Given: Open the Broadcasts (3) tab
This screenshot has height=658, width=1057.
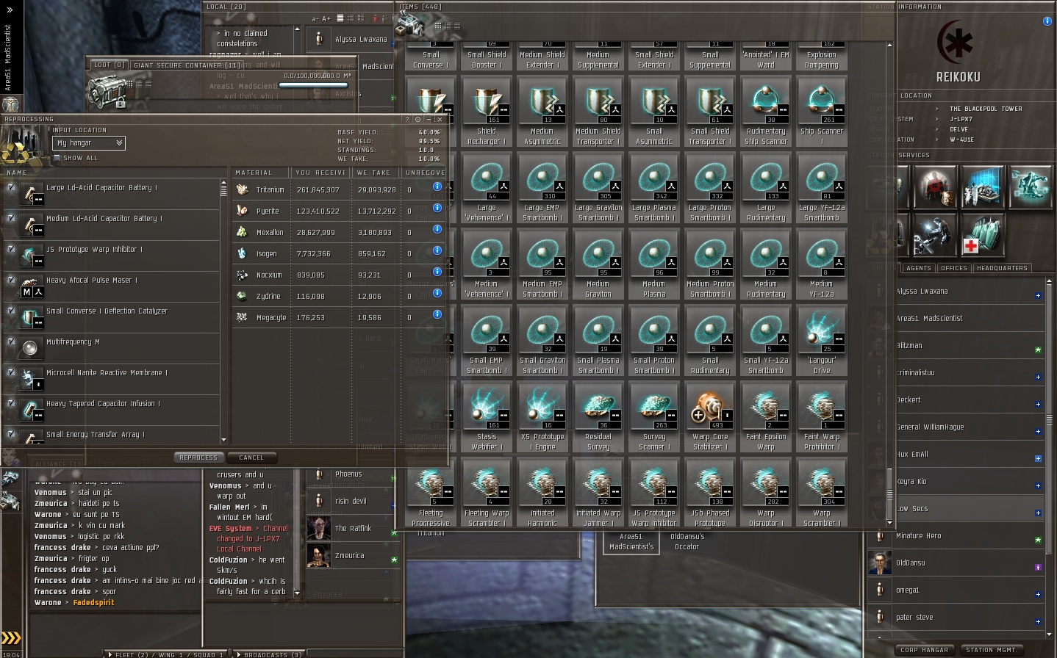Looking at the screenshot, I should point(273,654).
